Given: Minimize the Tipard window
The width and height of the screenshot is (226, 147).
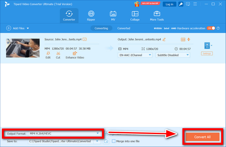Looking at the screenshot, I should pos(206,4).
